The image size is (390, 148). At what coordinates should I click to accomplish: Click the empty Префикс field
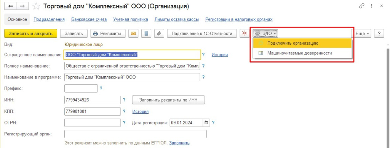pyautogui.click(x=81, y=88)
